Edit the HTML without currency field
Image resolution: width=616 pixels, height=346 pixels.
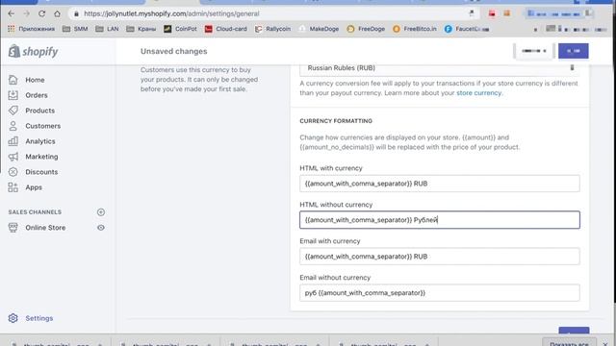point(440,220)
